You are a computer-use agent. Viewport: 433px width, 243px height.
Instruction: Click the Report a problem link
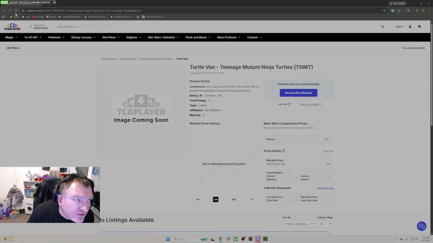click(309, 104)
